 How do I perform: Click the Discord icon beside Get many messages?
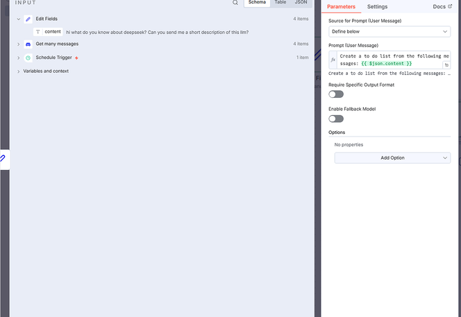28,44
